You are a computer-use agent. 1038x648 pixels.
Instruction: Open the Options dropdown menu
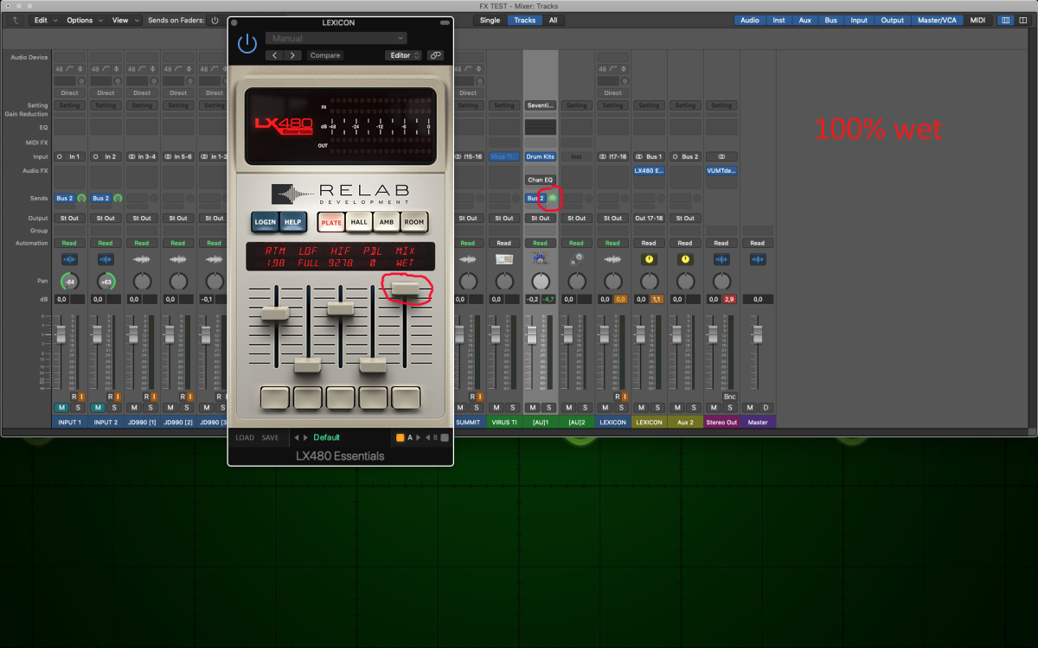tap(84, 20)
